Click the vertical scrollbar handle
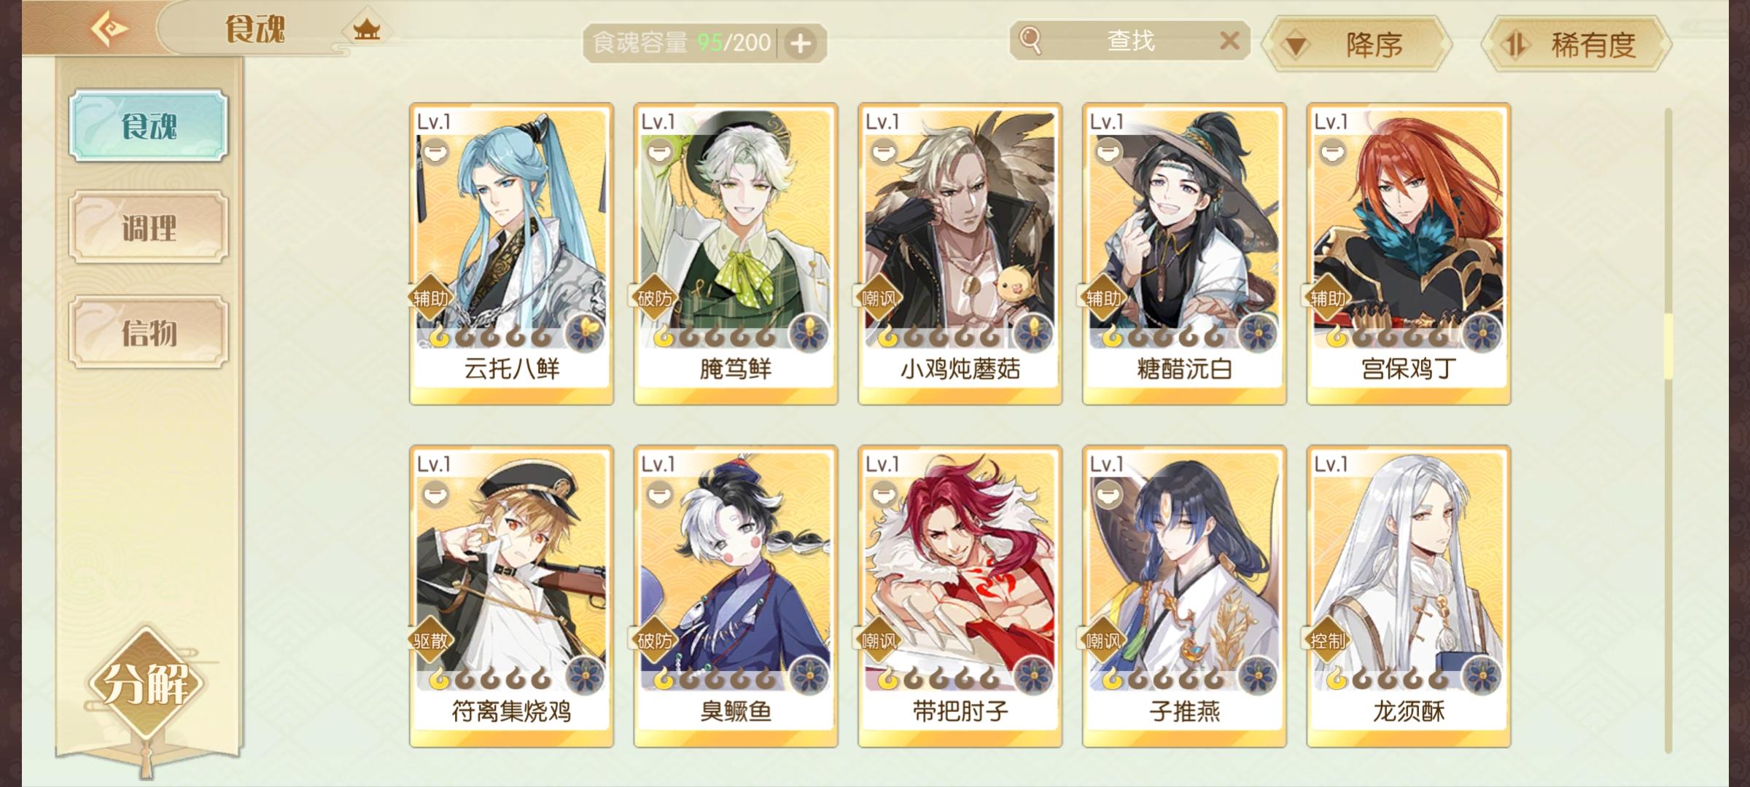Screen dimensions: 1750x787 pos(1668,347)
